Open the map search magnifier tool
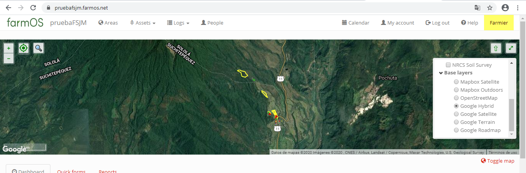Viewport: 526px width, 173px height. tap(39, 48)
